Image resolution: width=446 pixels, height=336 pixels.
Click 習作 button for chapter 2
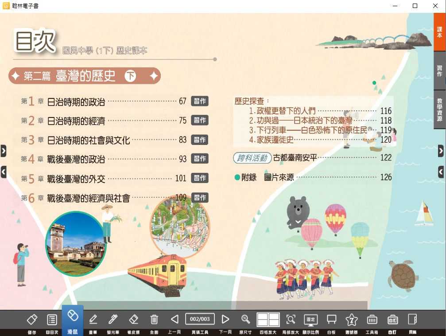point(200,120)
